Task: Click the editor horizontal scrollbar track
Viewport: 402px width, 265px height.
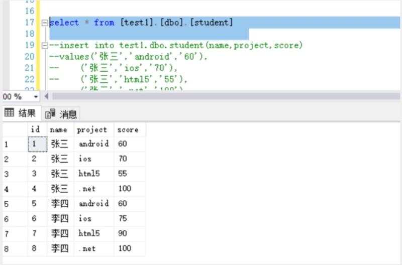Action: point(226,96)
